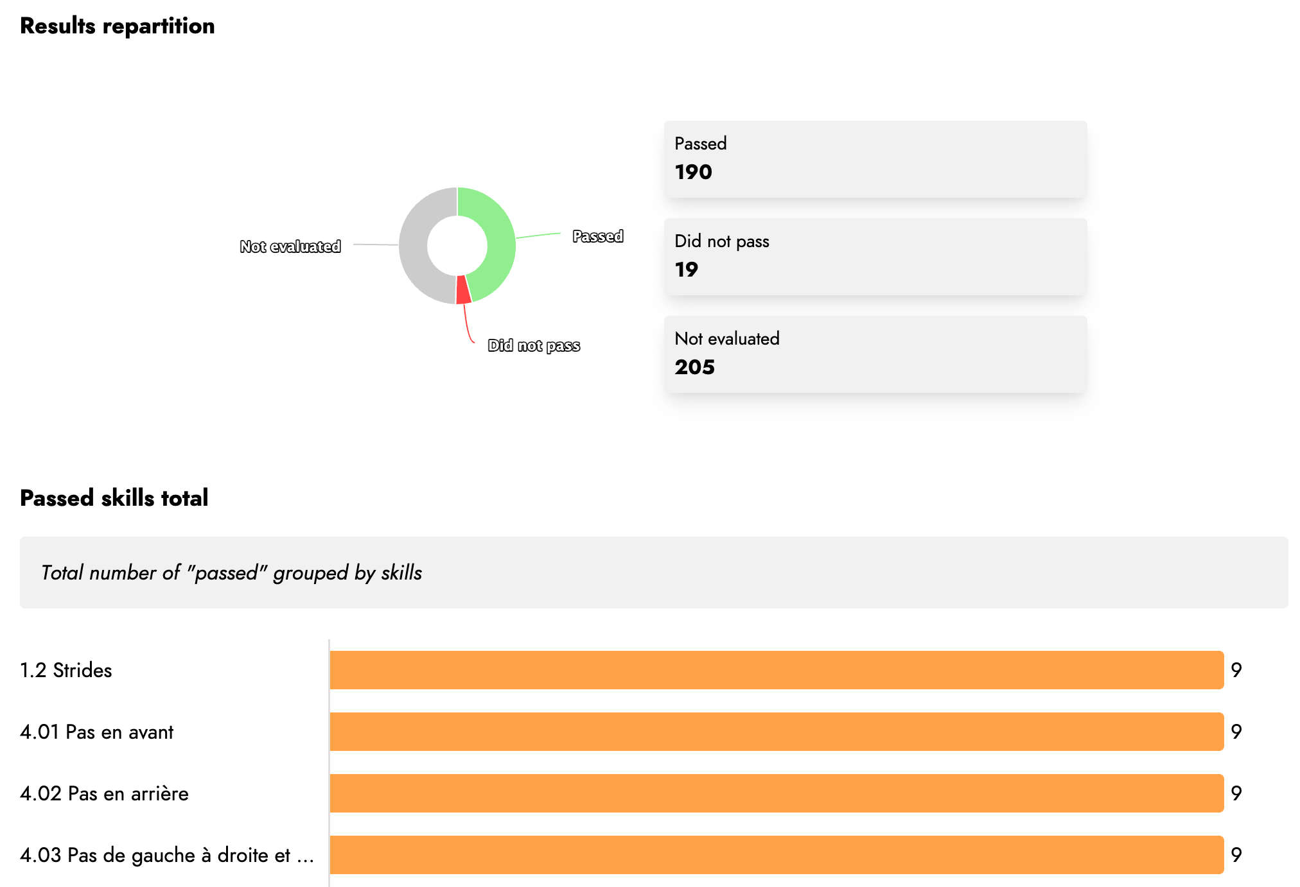Select the Not evaluated chart label
The image size is (1300, 887).
290,246
